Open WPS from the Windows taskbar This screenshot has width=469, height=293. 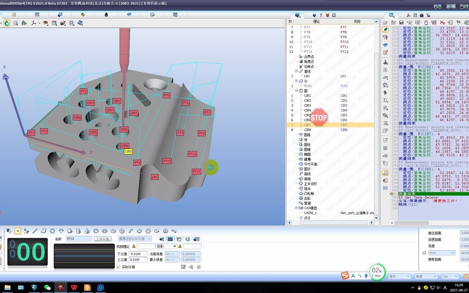tap(74, 288)
